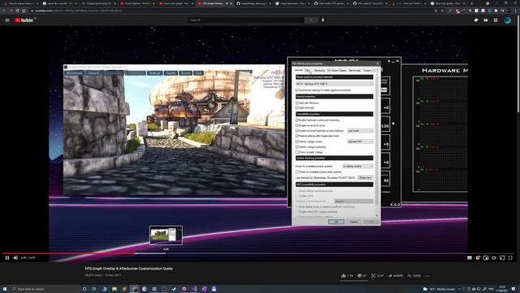Image resolution: width=520 pixels, height=293 pixels.
Task: Switch to miniplayer mode
Action: pos(486,258)
